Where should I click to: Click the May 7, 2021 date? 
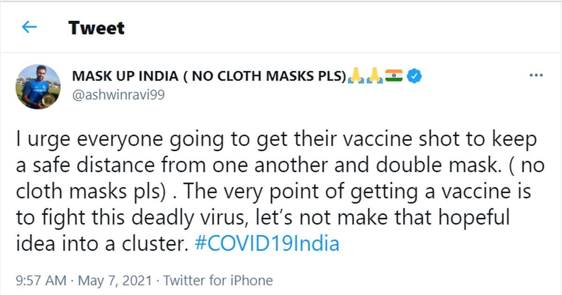[x=115, y=280]
